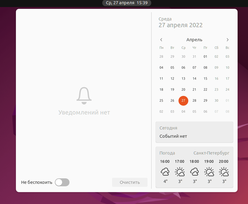Image resolution: width=248 pixels, height=204 pixels.
Task: Click the 18:00 cloudy weather icon
Action: tap(194, 172)
